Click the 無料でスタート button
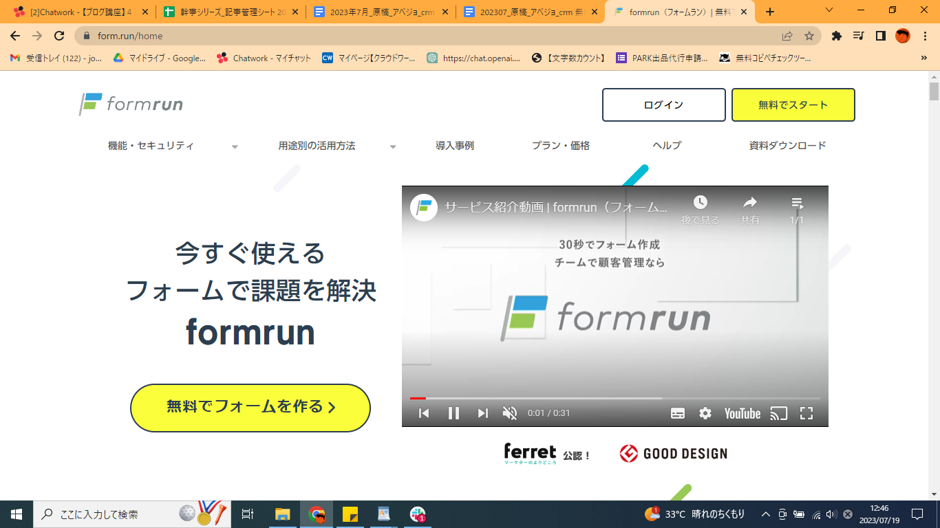 (793, 105)
